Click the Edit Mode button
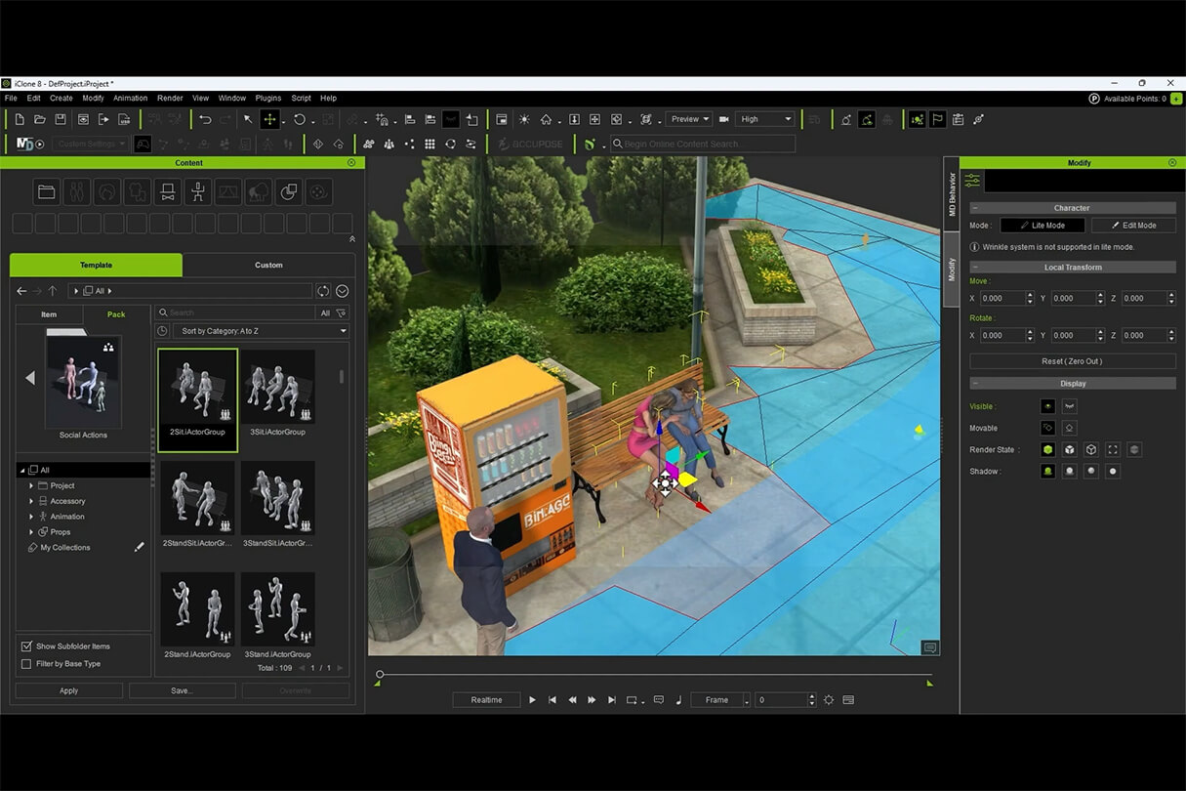Viewport: 1186px width, 791px height. (1132, 226)
